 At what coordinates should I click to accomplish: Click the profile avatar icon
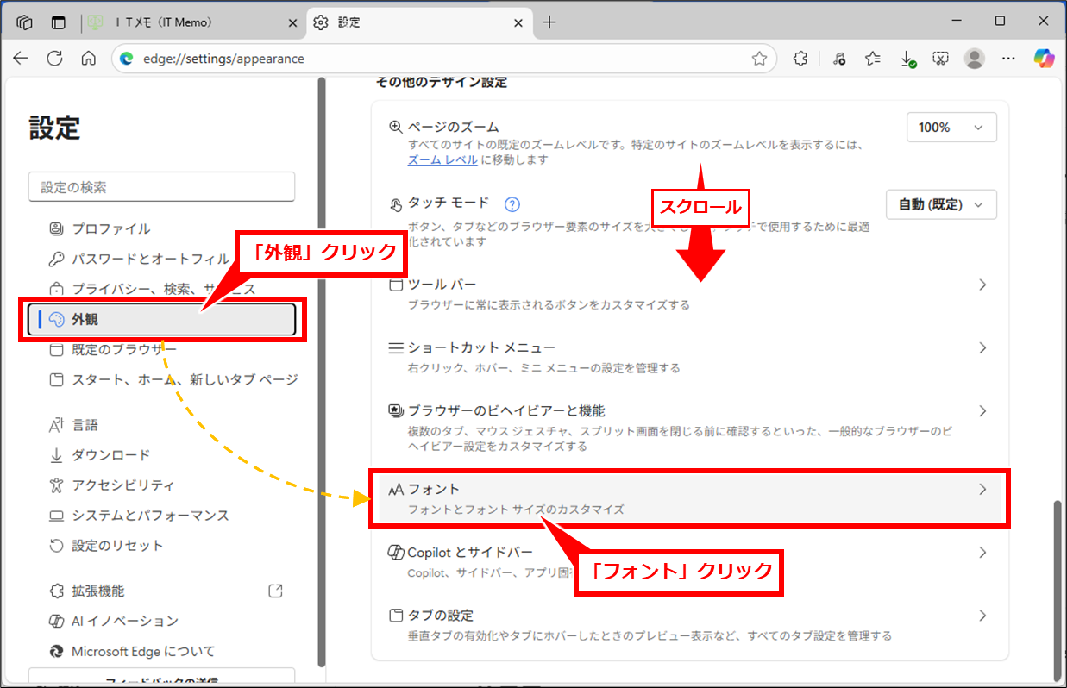pyautogui.click(x=975, y=59)
